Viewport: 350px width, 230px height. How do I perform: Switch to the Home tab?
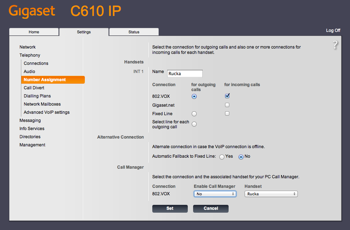pyautogui.click(x=34, y=32)
